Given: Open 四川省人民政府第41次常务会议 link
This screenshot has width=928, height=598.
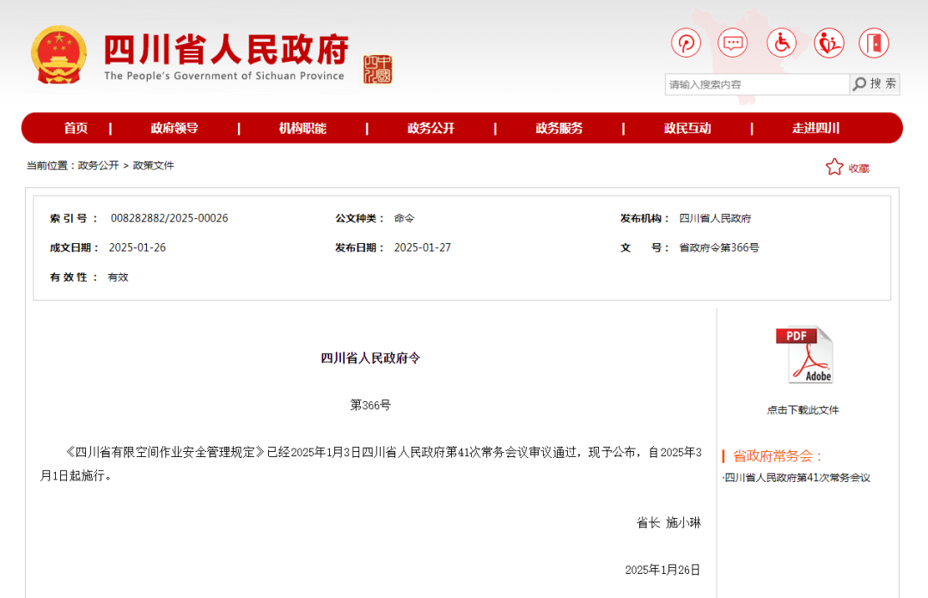Looking at the screenshot, I should coord(797,478).
